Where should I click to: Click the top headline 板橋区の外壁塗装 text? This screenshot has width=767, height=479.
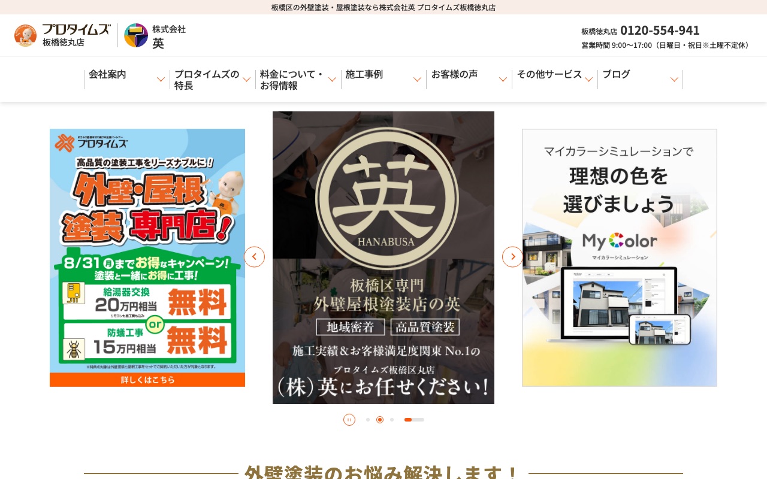[x=383, y=7]
